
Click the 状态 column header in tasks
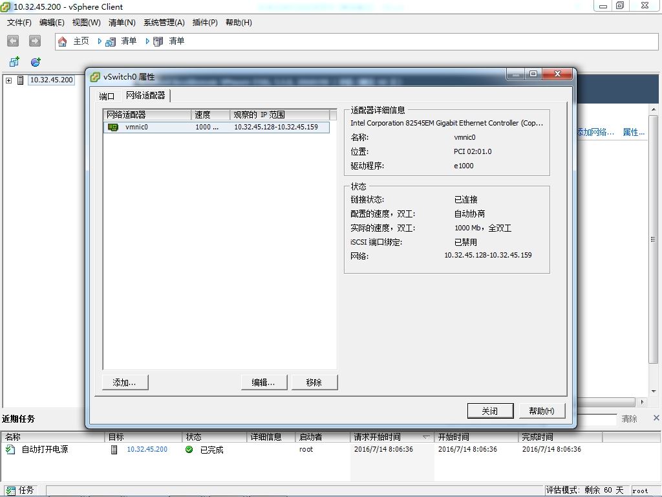point(215,437)
